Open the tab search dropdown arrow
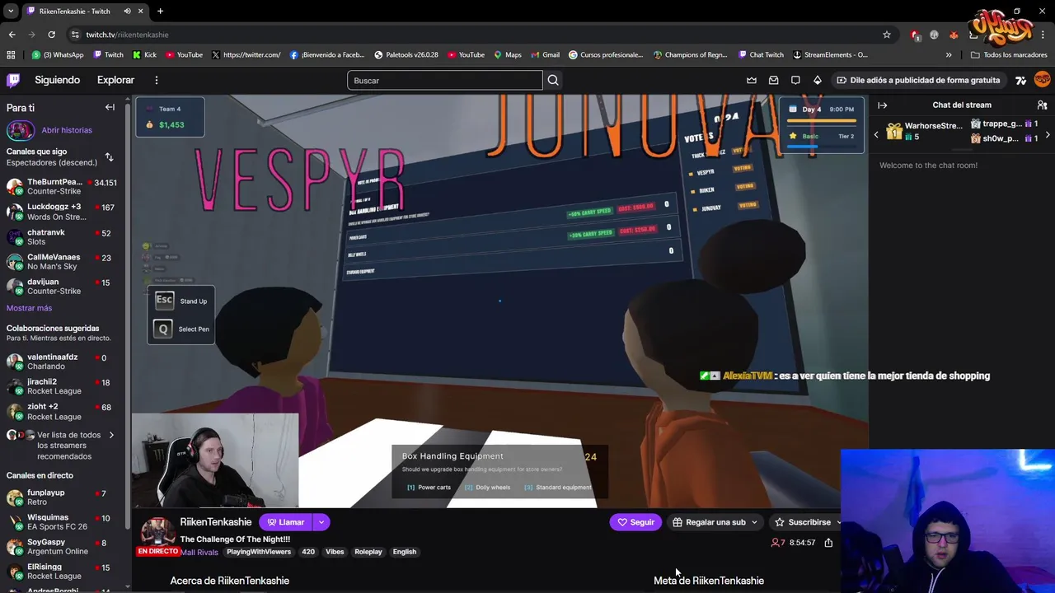 [x=11, y=12]
